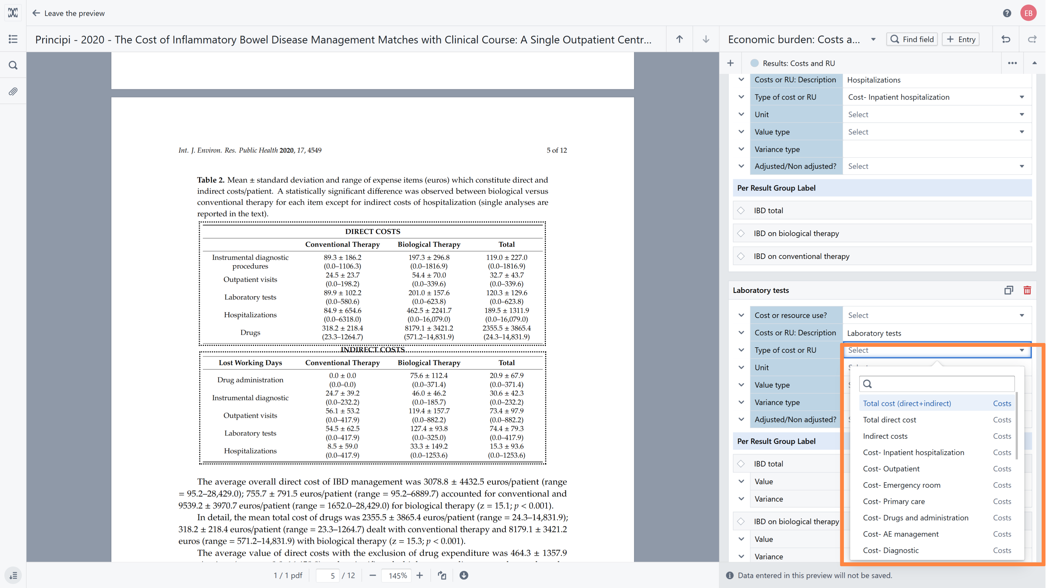Click the info icon in the status message
The width and height of the screenshot is (1046, 588).
click(730, 575)
